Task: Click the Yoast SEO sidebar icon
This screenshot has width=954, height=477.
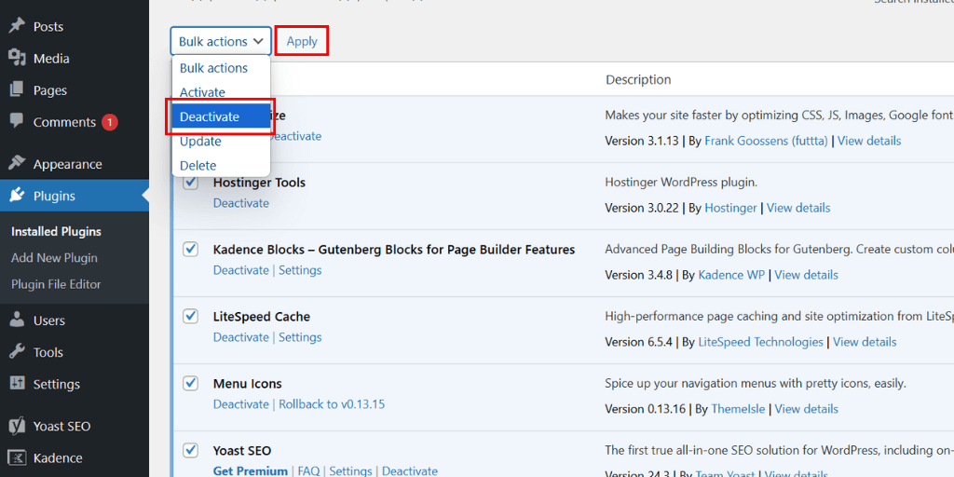Action: click(17, 426)
